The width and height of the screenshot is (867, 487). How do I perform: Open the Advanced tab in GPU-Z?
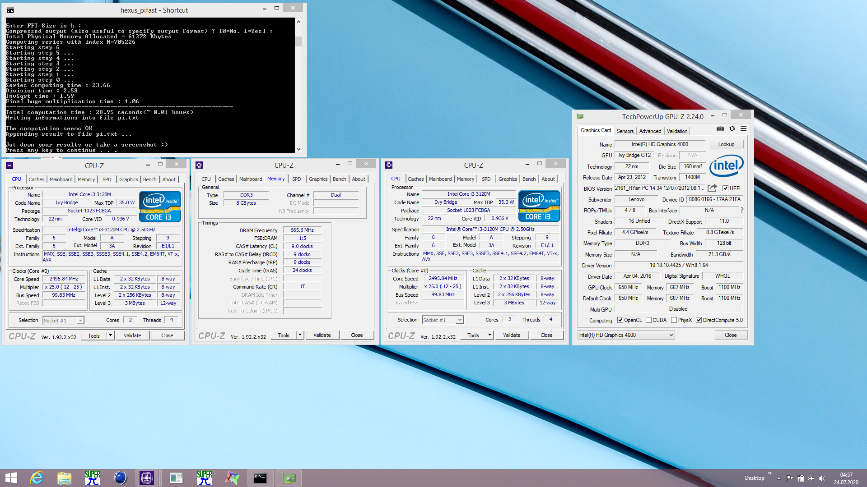click(x=650, y=131)
